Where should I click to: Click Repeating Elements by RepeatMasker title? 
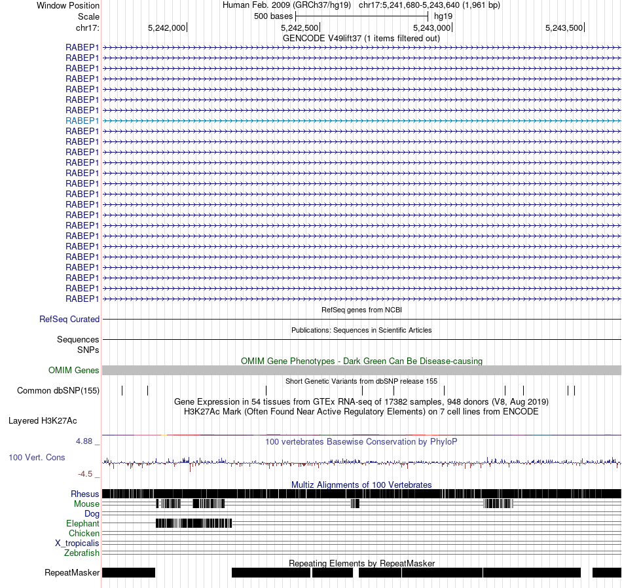coord(361,563)
